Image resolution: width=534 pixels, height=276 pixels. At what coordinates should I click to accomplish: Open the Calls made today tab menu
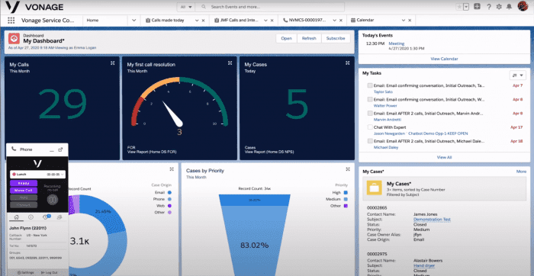pyautogui.click(x=197, y=21)
